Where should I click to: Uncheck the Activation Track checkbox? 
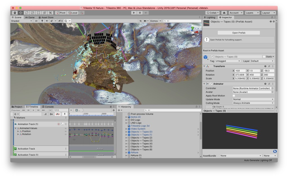15,149
